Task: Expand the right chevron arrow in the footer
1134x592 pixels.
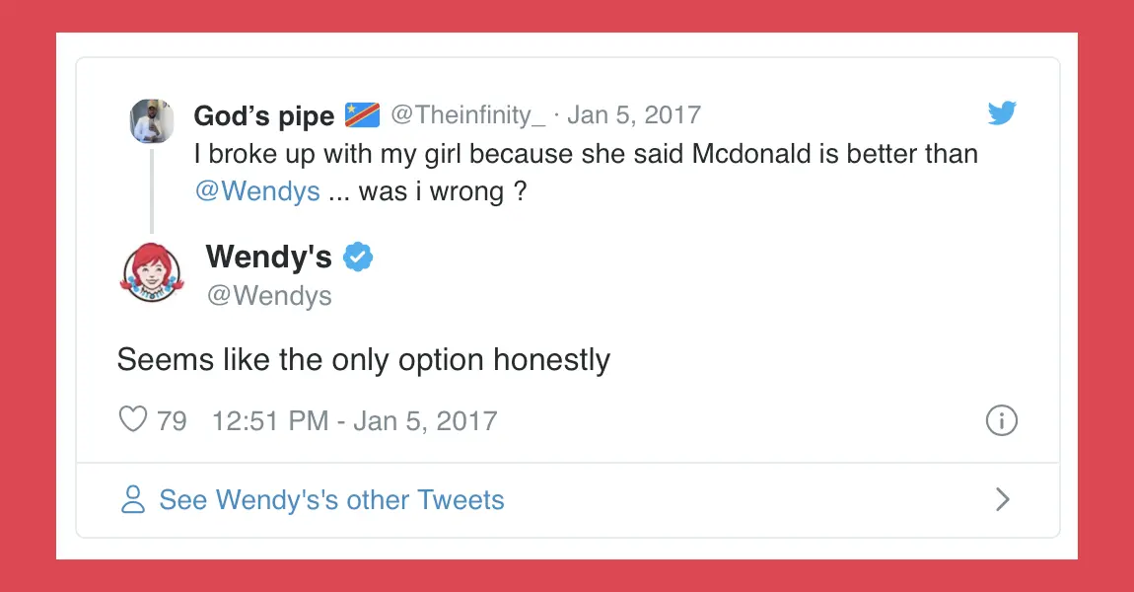Action: [x=1002, y=499]
